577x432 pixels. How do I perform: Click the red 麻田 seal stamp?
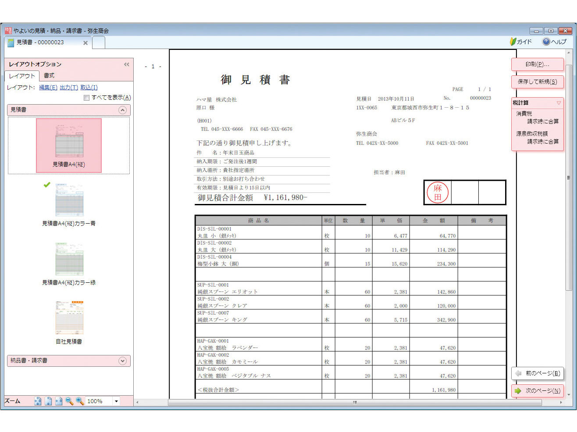(438, 193)
